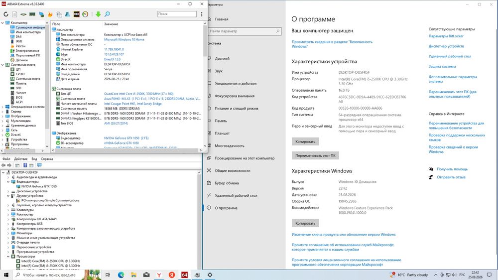The height and width of the screenshot is (280, 498).
Task: Click the Multitasking icon in Settings sidebar
Action: point(209,145)
